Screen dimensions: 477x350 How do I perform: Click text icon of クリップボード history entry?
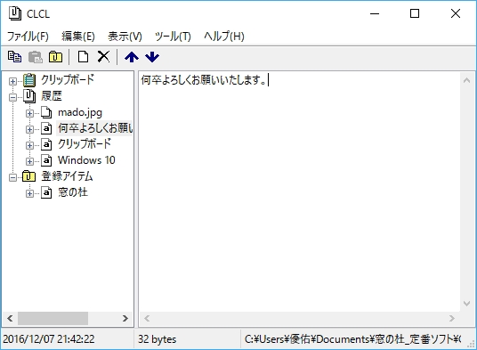click(x=46, y=144)
